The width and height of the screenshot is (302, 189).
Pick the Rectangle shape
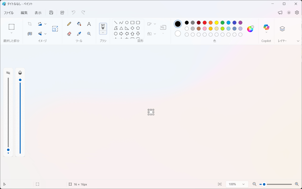coord(132,23)
